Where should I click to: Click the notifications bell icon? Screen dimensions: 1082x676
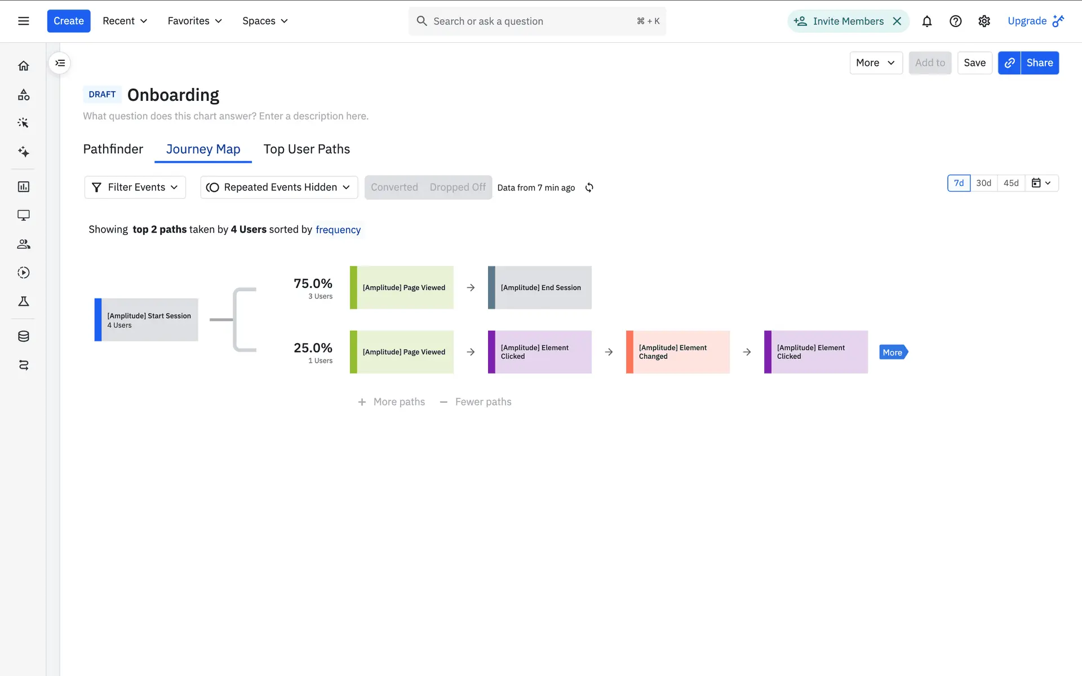pos(926,21)
